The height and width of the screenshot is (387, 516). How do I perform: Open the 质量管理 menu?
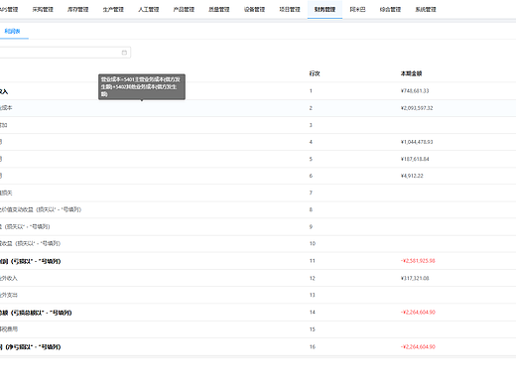[x=219, y=9]
